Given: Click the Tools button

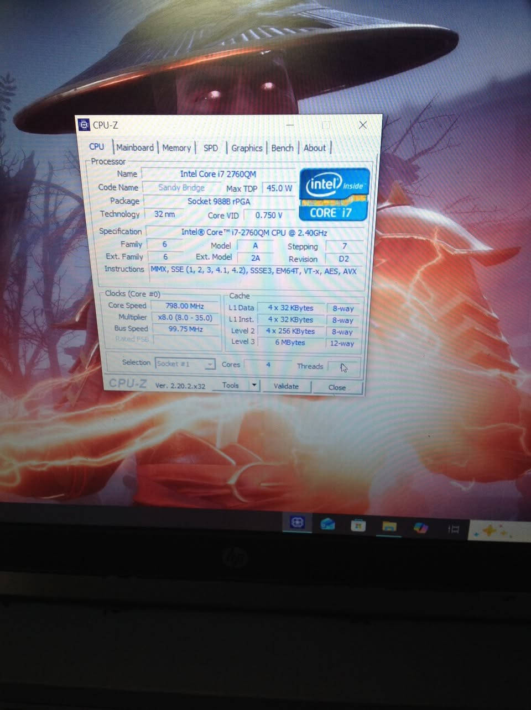Looking at the screenshot, I should [x=231, y=385].
